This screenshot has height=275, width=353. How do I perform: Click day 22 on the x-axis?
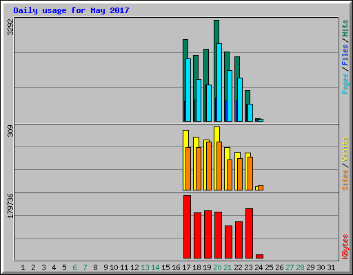[238, 267]
